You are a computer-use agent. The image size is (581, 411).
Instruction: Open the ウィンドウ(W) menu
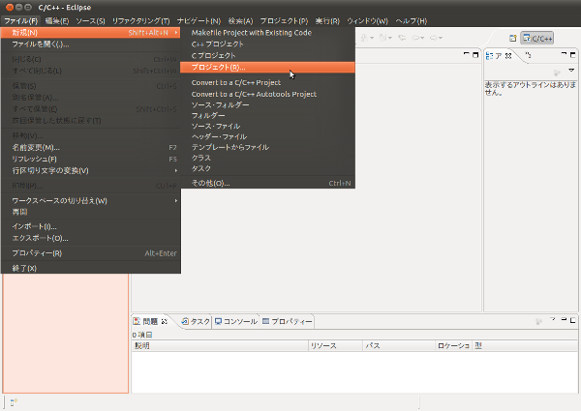(367, 21)
